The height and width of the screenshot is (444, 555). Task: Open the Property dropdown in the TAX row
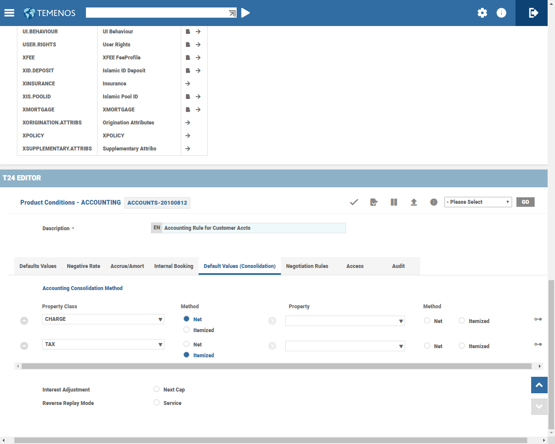(345, 346)
